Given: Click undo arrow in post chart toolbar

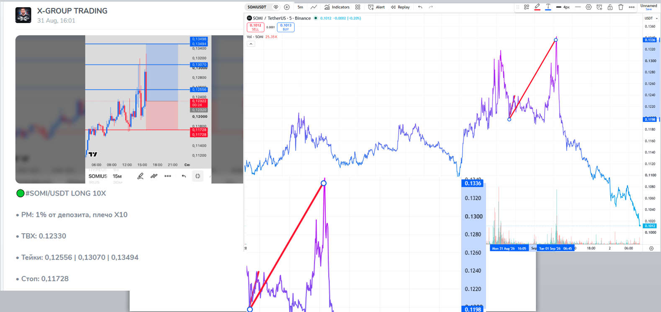Looking at the screenshot, I should point(184,176).
